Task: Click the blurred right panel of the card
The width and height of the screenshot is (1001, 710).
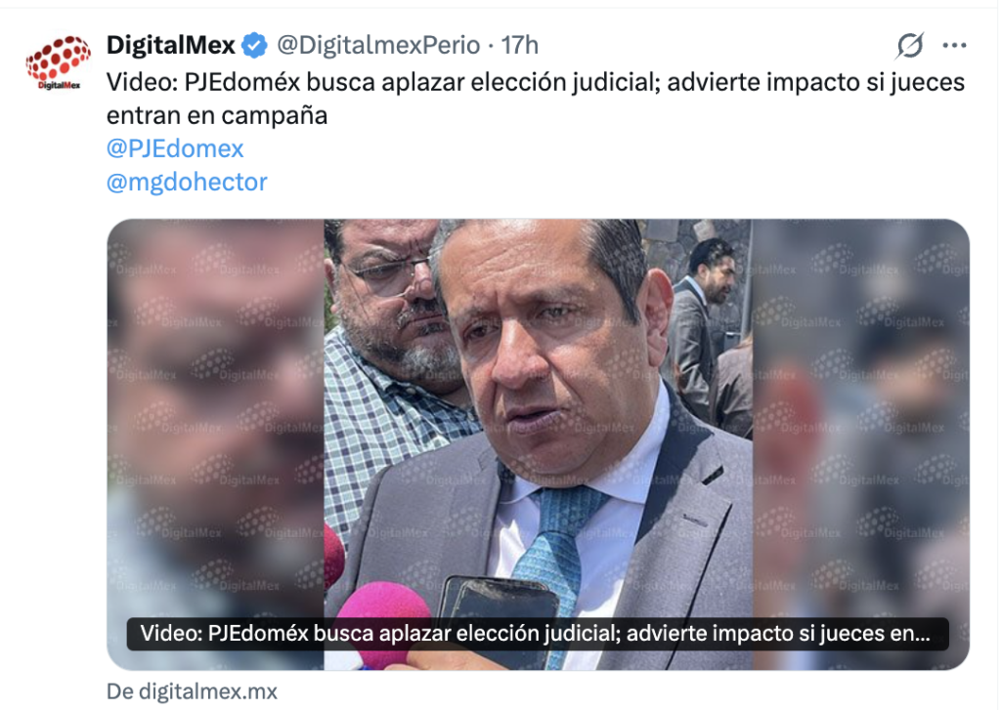Action: point(860,444)
